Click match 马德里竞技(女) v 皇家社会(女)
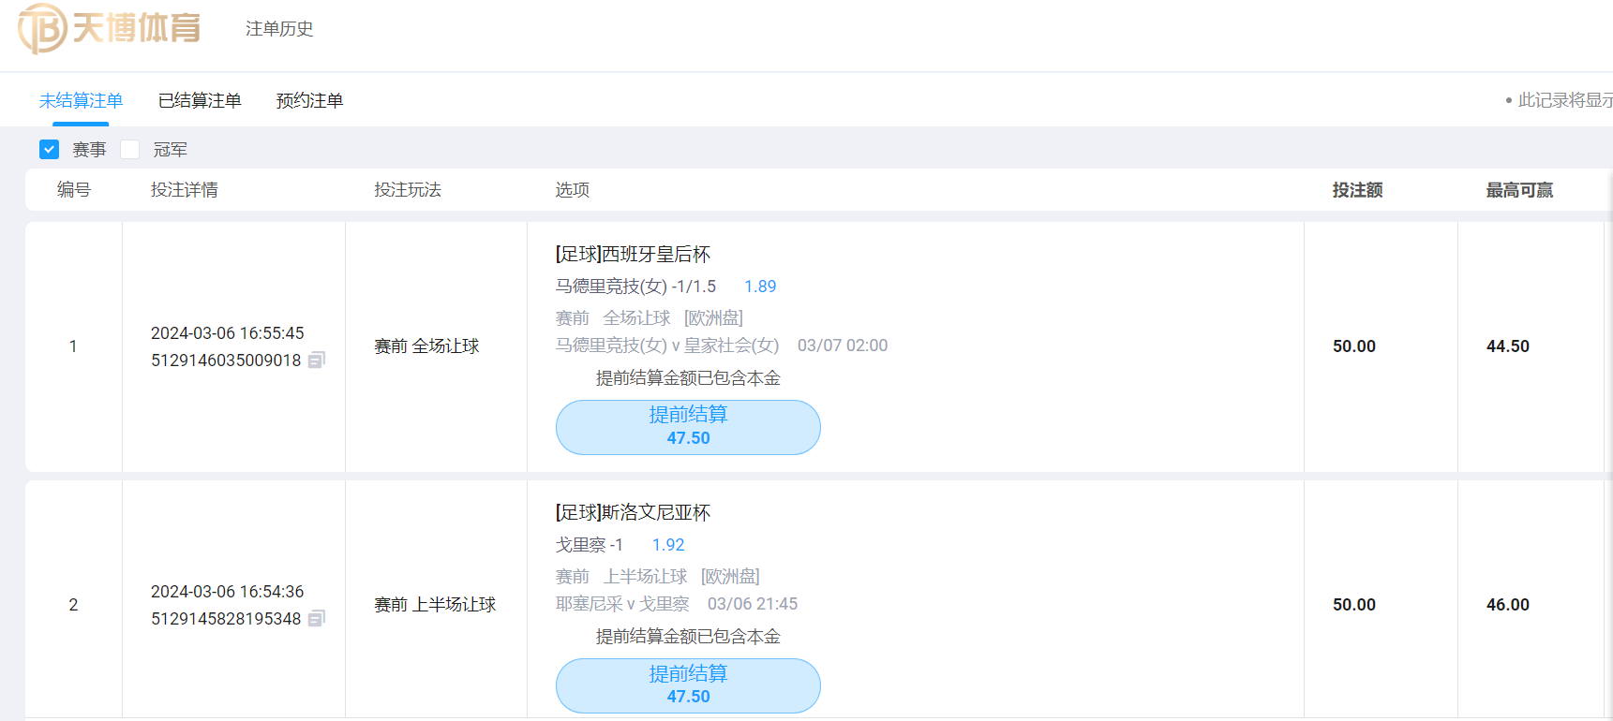The image size is (1613, 721). point(667,346)
